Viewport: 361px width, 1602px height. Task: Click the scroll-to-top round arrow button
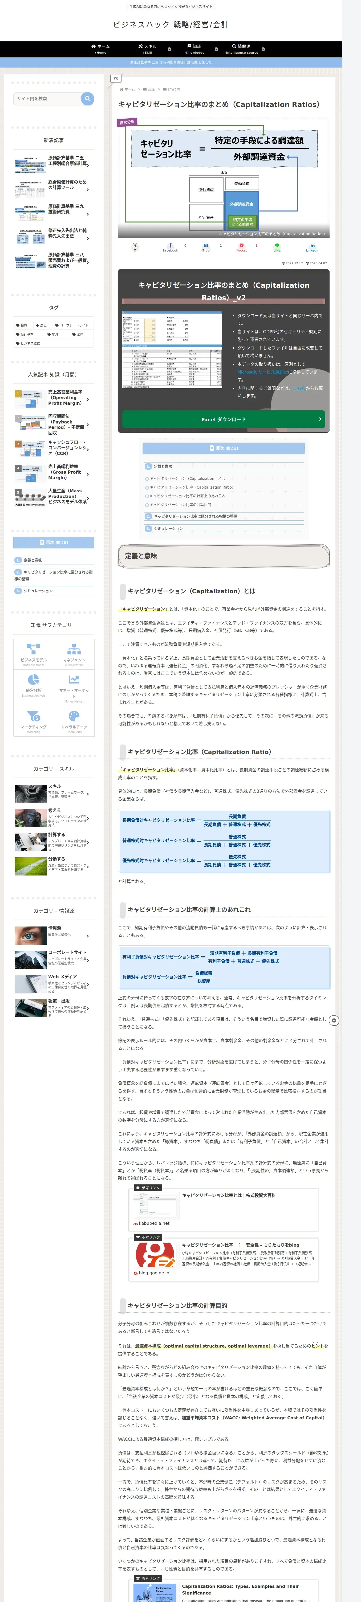(334, 1020)
